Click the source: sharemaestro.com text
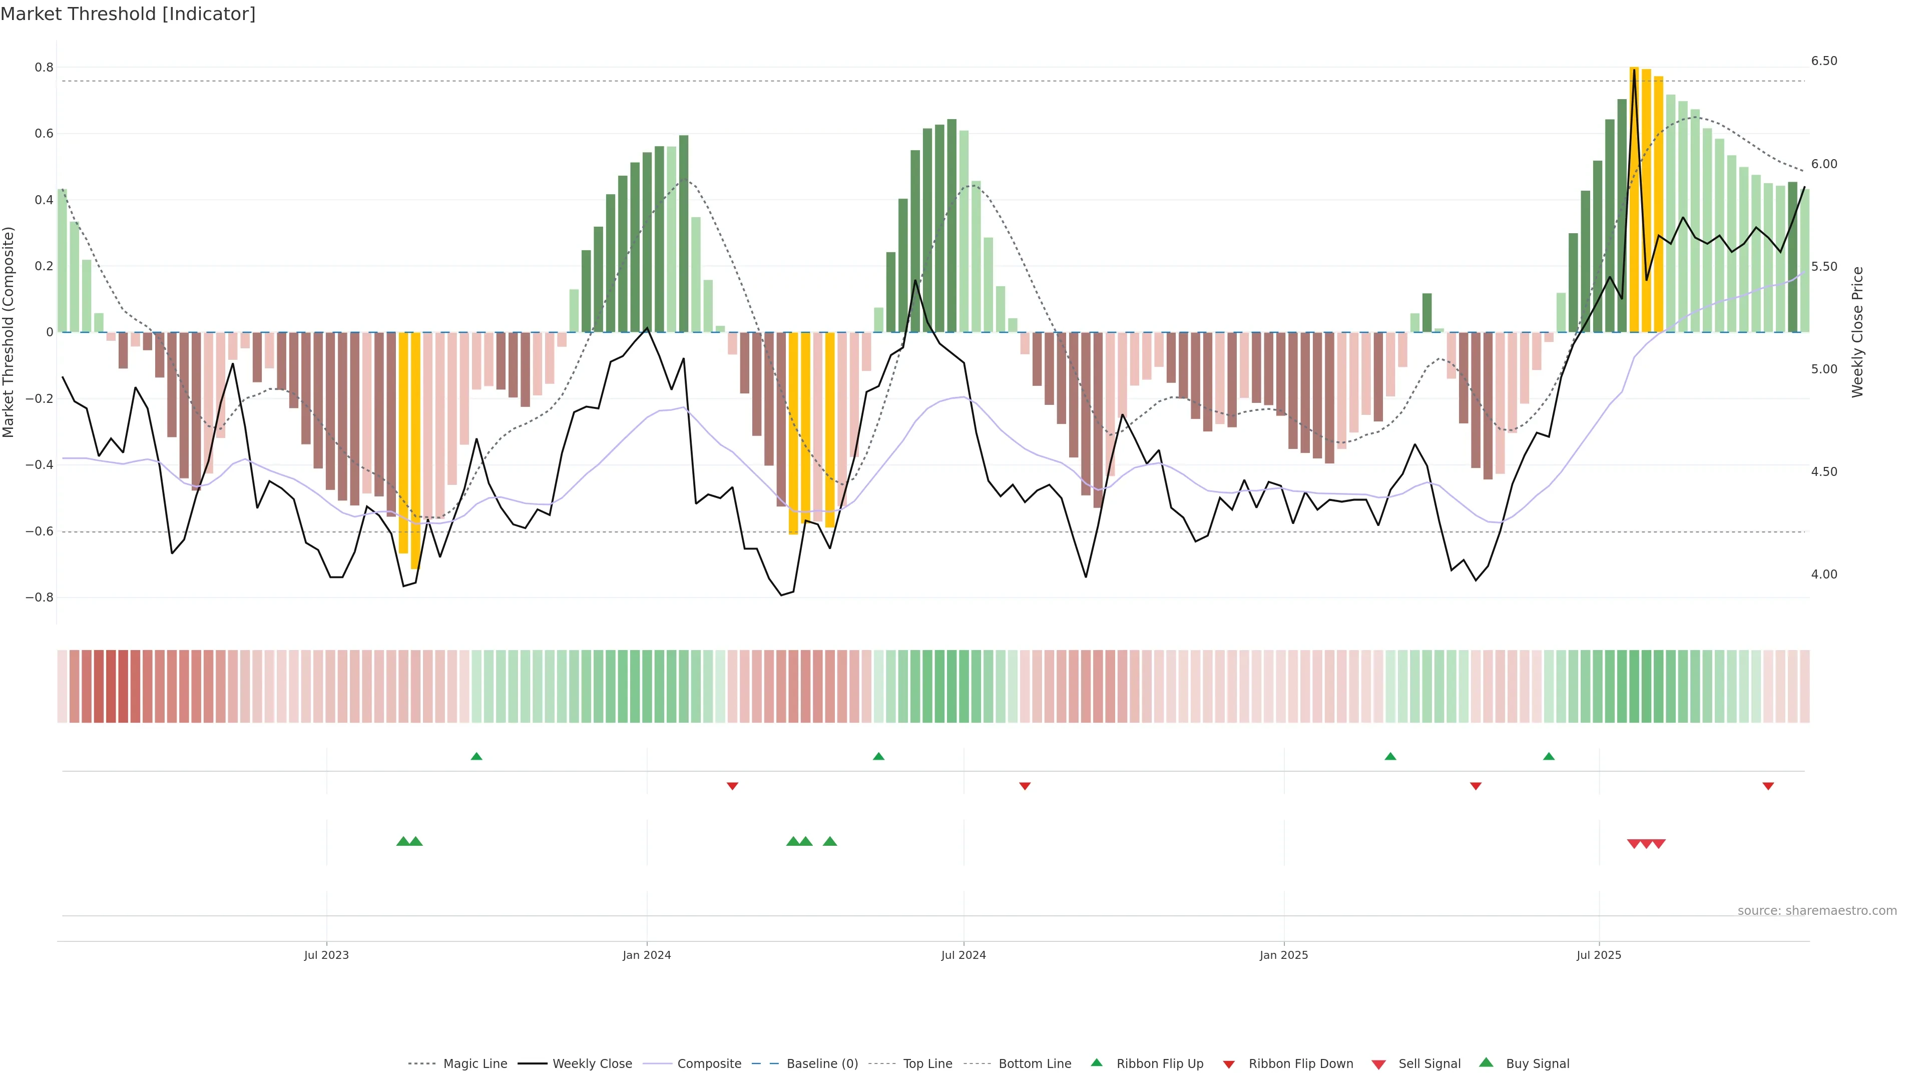This screenshot has height=1081, width=1922. coord(1817,910)
